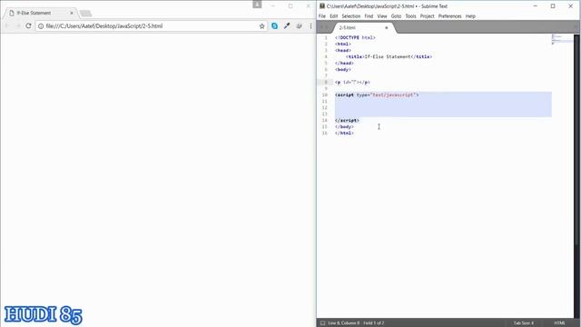Bookmark this page with the star icon
This screenshot has height=327, width=581.
[262, 26]
